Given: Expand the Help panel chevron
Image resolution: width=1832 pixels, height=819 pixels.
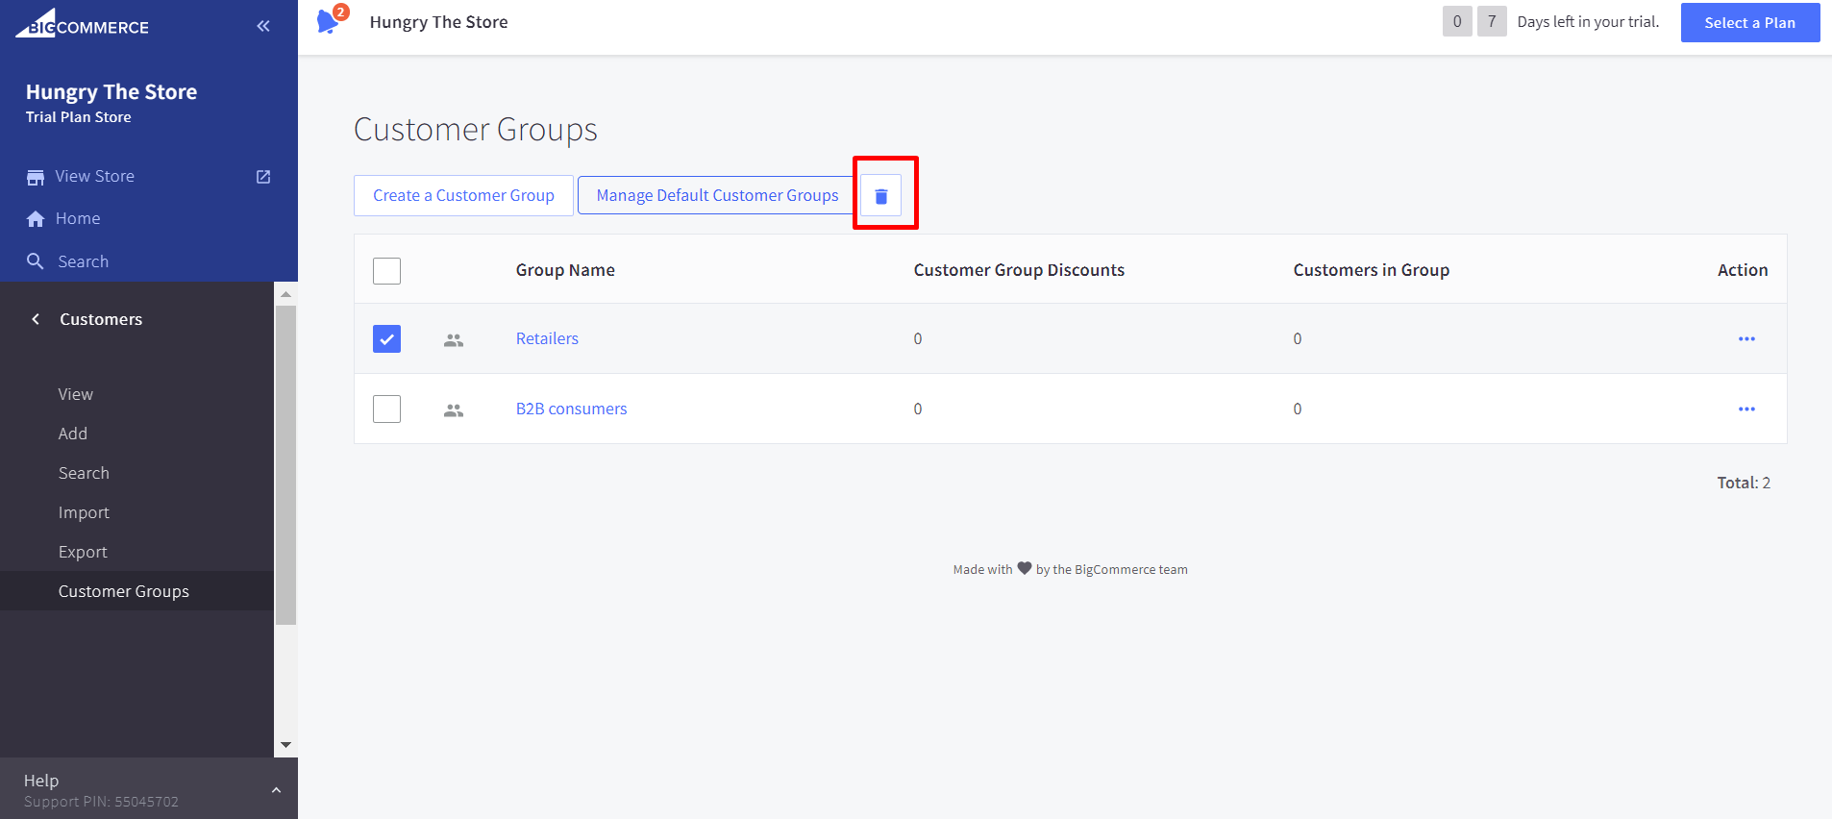Looking at the screenshot, I should (x=276, y=790).
